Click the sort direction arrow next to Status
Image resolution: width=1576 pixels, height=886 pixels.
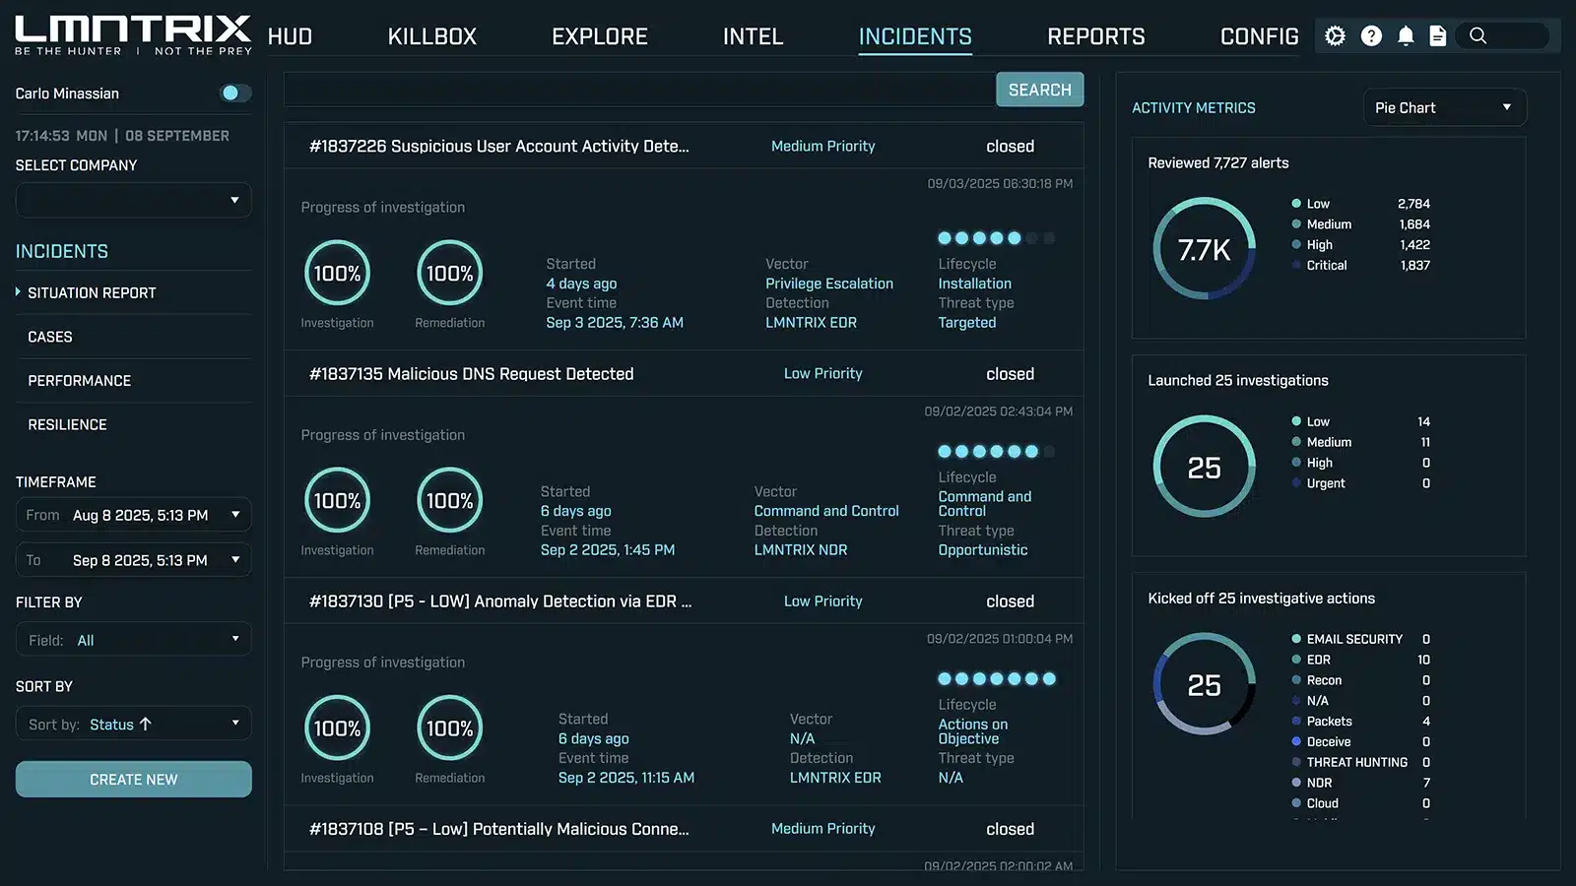pos(146,725)
